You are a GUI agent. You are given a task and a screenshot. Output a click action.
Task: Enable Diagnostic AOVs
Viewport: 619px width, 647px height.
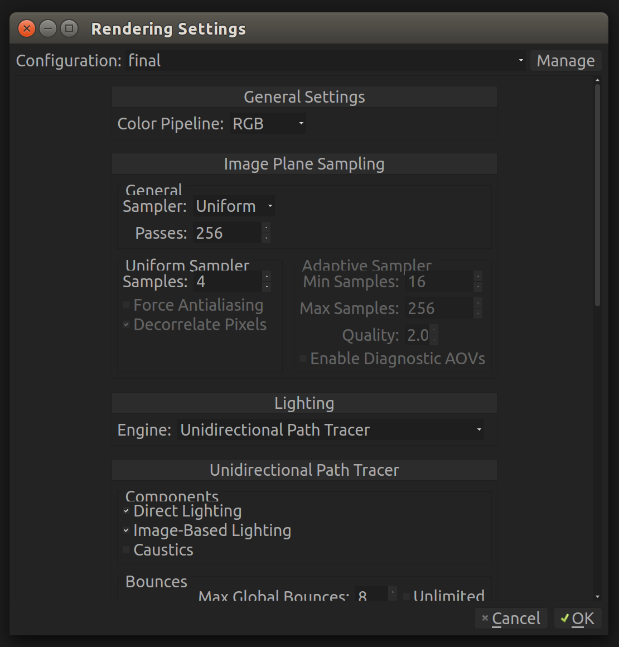302,358
